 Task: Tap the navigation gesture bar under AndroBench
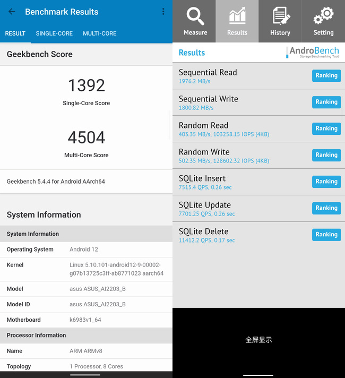[x=258, y=375]
